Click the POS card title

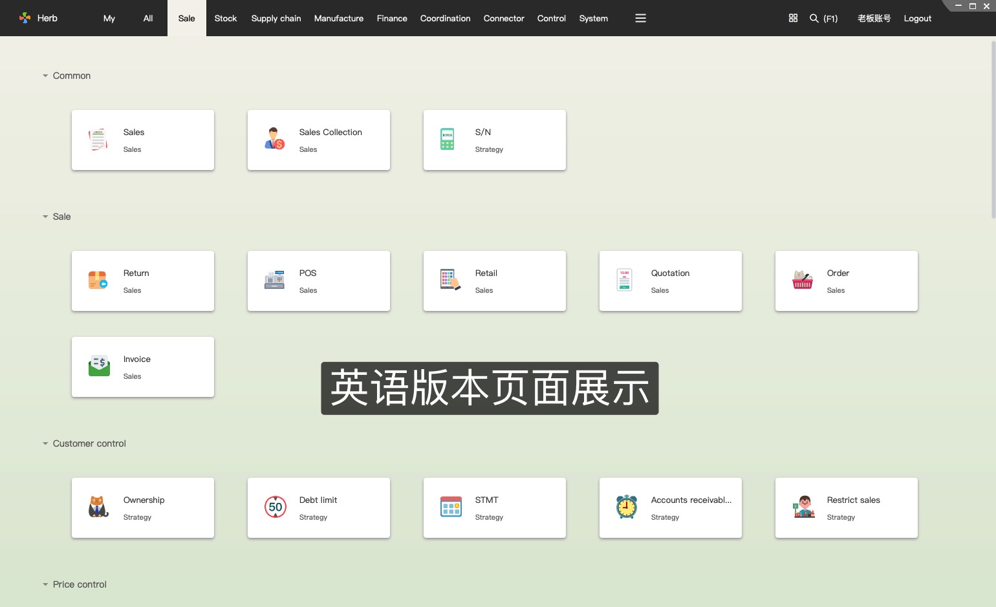pyautogui.click(x=308, y=273)
